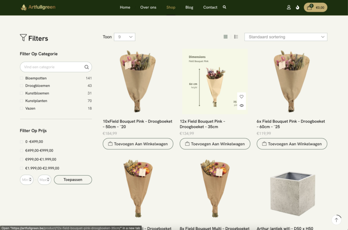The width and height of the screenshot is (348, 230).
Task: Switch to list view layout
Action: pyautogui.click(x=236, y=37)
